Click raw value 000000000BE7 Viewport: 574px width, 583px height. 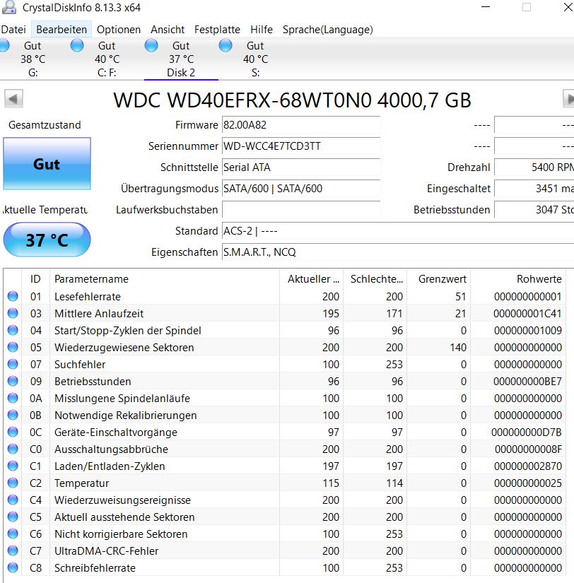(527, 381)
